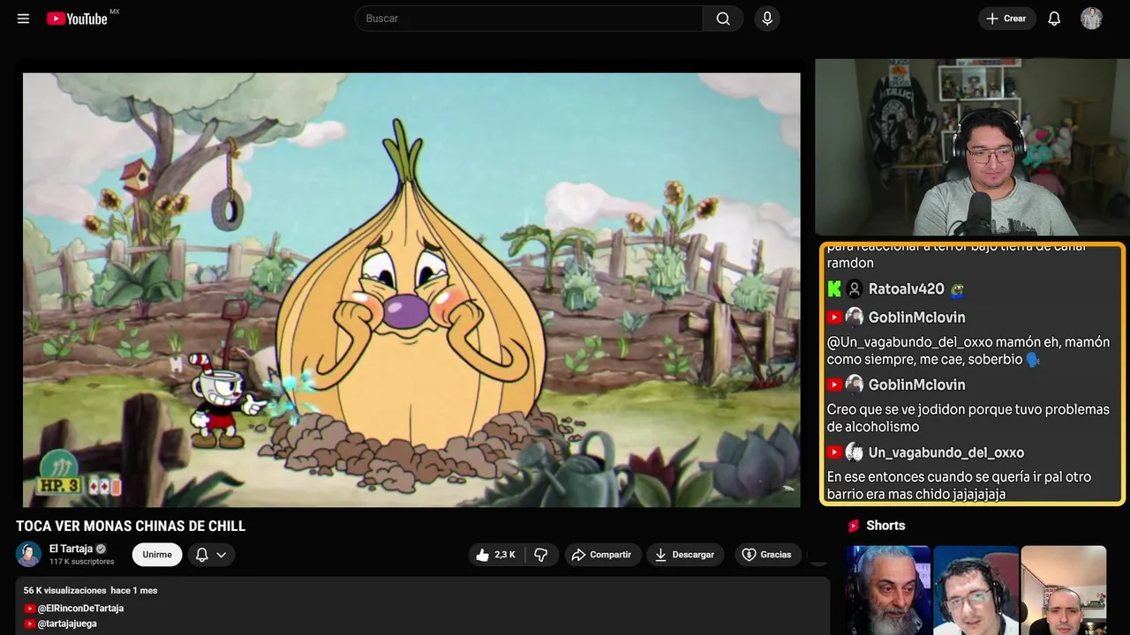Open the YouTube guide hamburger menu

click(x=23, y=19)
